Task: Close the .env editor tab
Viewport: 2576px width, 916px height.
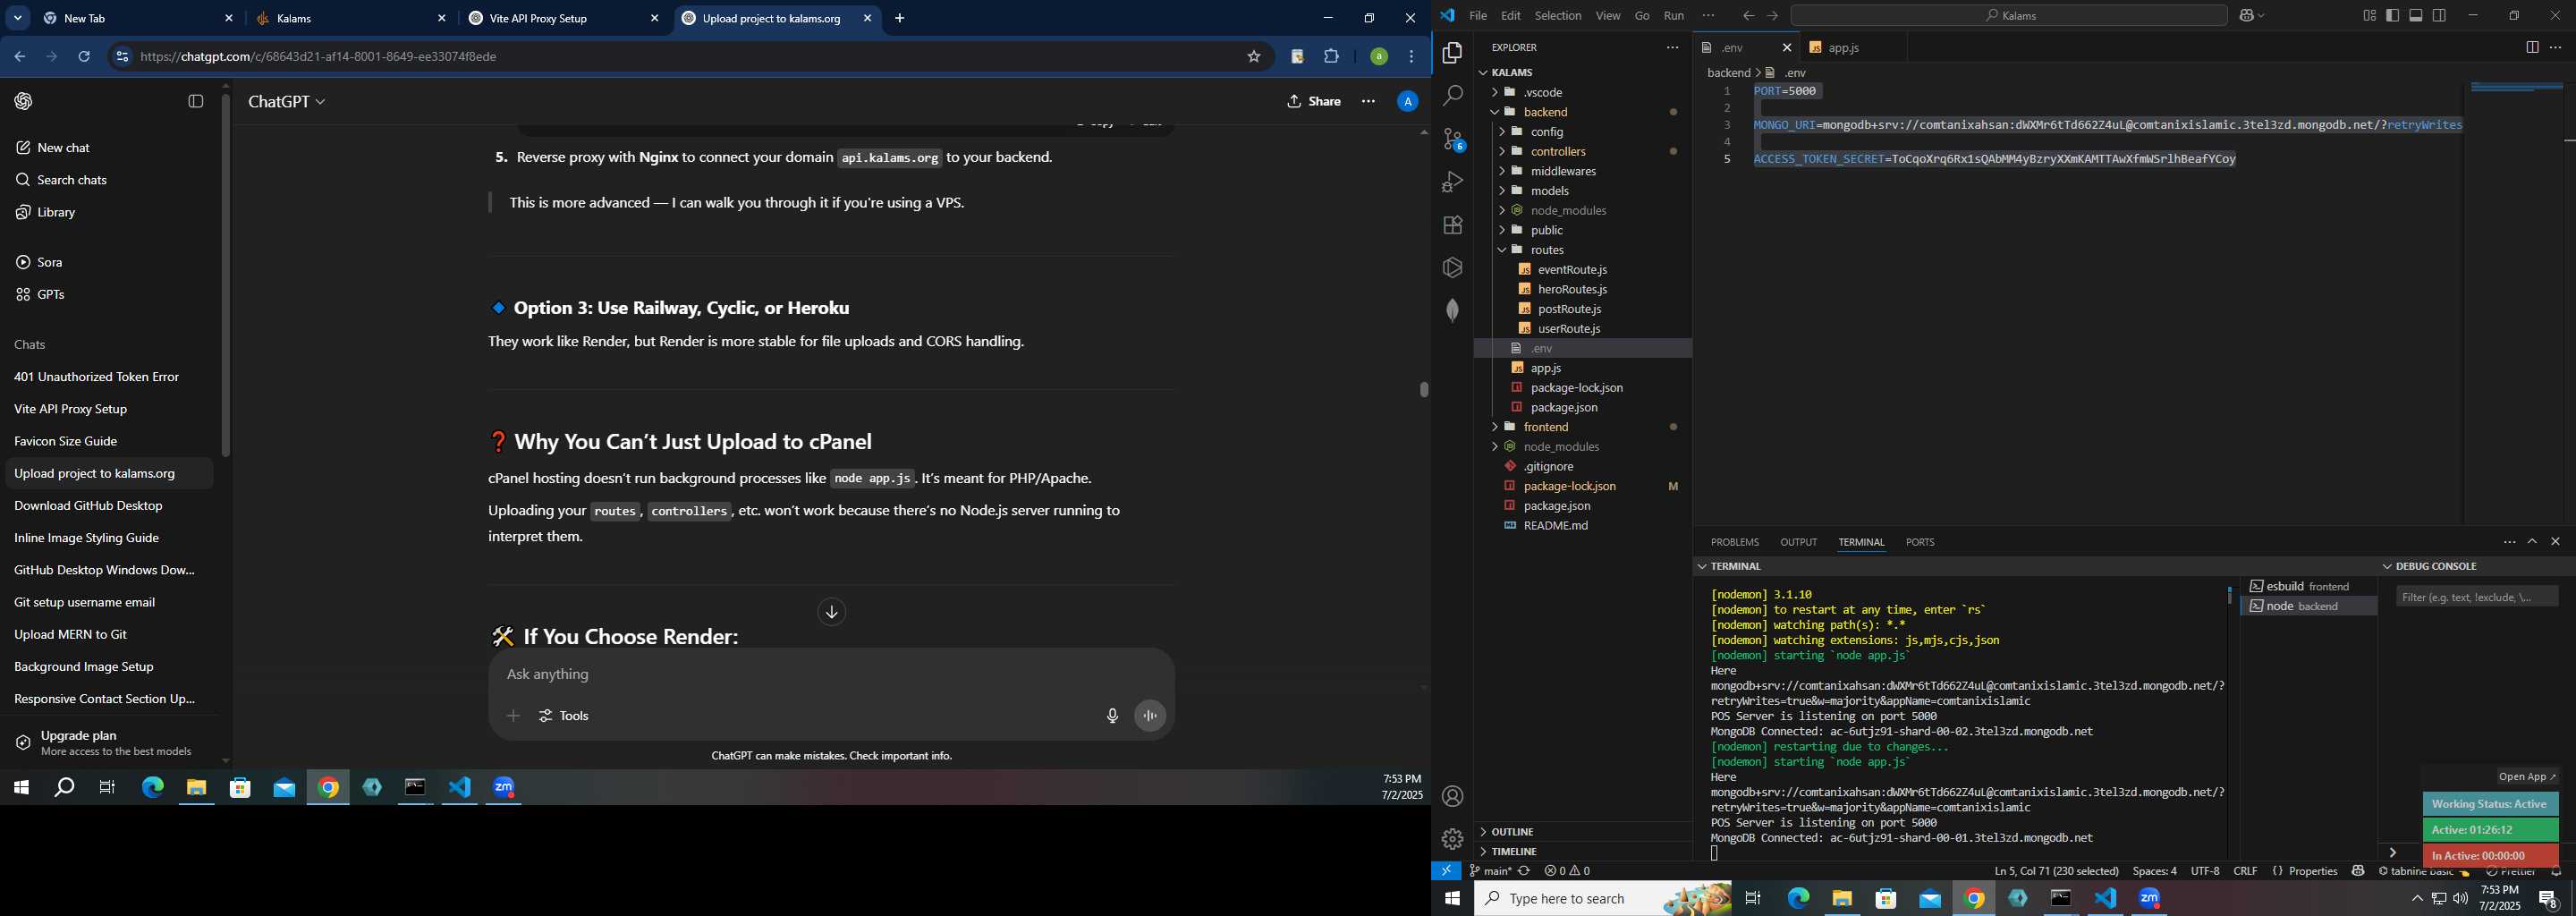Action: coord(1787,47)
